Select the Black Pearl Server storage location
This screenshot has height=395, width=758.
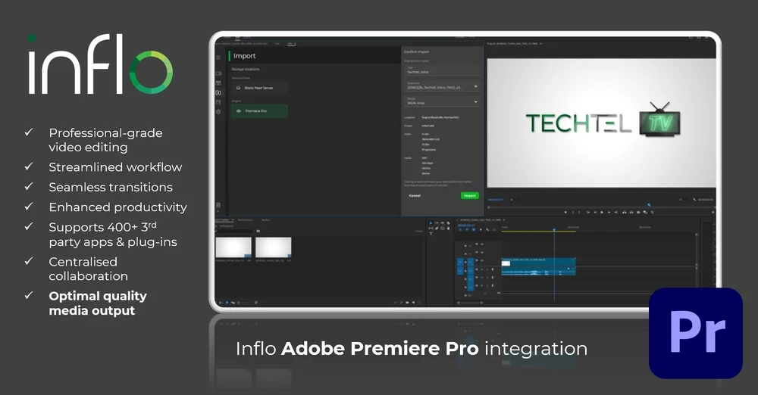(259, 88)
